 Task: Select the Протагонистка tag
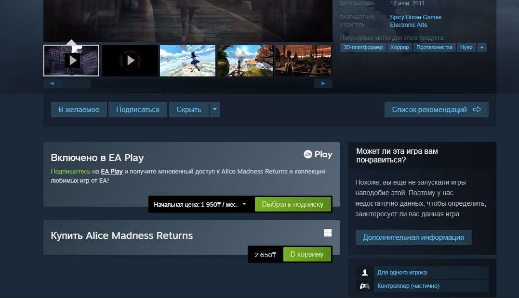[434, 47]
